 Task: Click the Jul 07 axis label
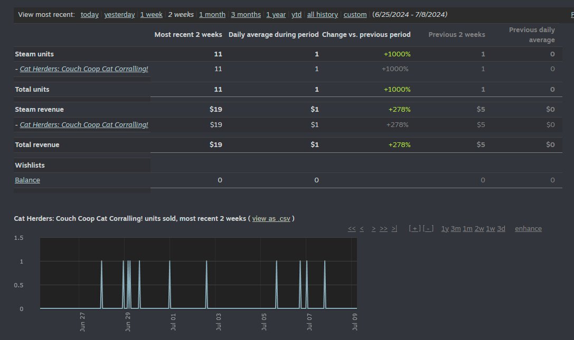coord(309,322)
